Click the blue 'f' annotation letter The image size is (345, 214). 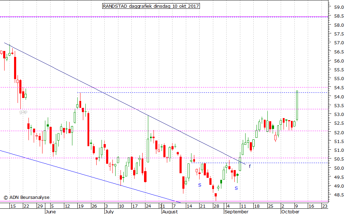[x=250, y=166]
